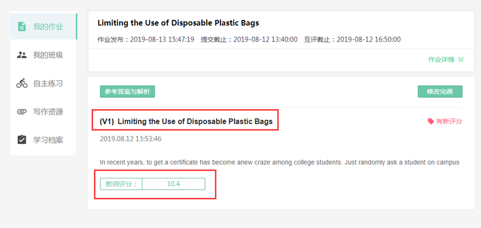The height and width of the screenshot is (228, 481).
Task: Go to 我的班级 in sidebar
Action: pos(48,54)
